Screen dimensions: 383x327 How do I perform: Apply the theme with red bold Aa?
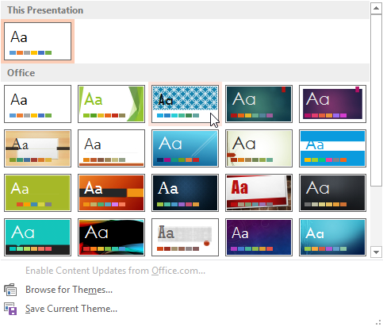pyautogui.click(x=259, y=193)
